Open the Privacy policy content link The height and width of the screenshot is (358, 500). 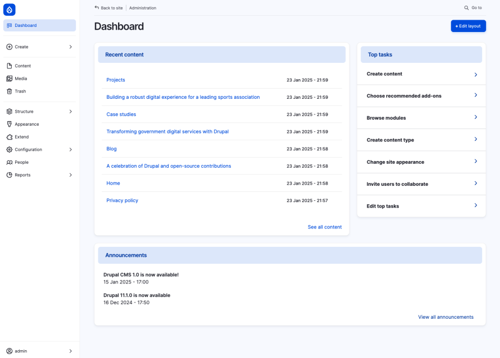(x=122, y=200)
